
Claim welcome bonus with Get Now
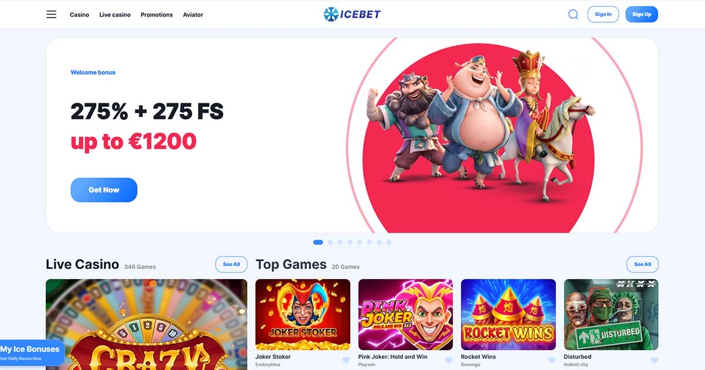point(104,190)
